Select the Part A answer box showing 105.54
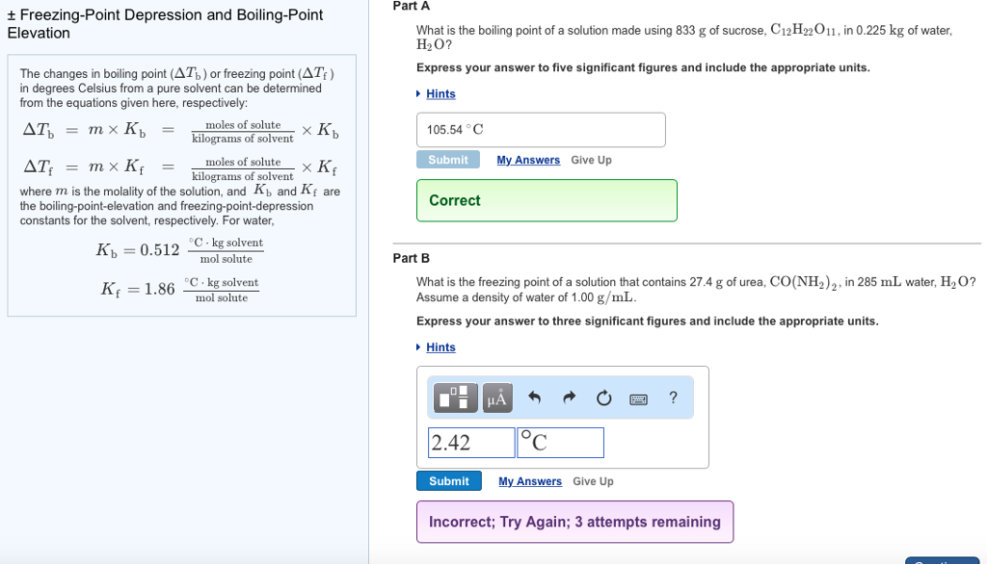This screenshot has width=987, height=564. [x=540, y=129]
